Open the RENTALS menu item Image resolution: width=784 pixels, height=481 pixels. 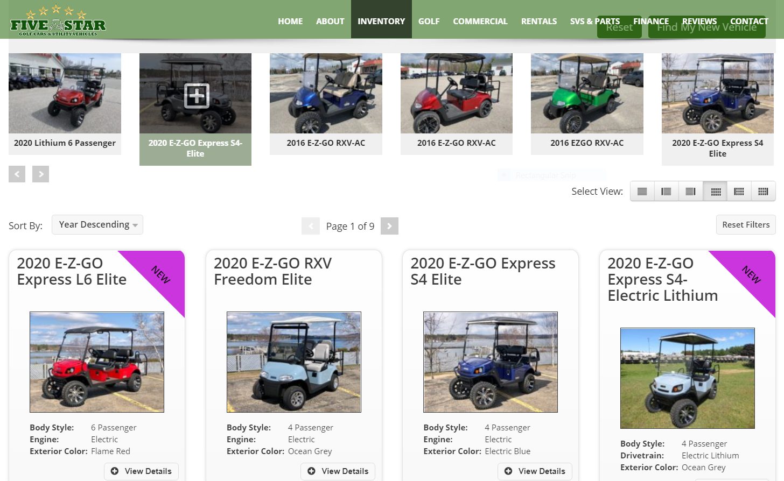click(x=539, y=21)
